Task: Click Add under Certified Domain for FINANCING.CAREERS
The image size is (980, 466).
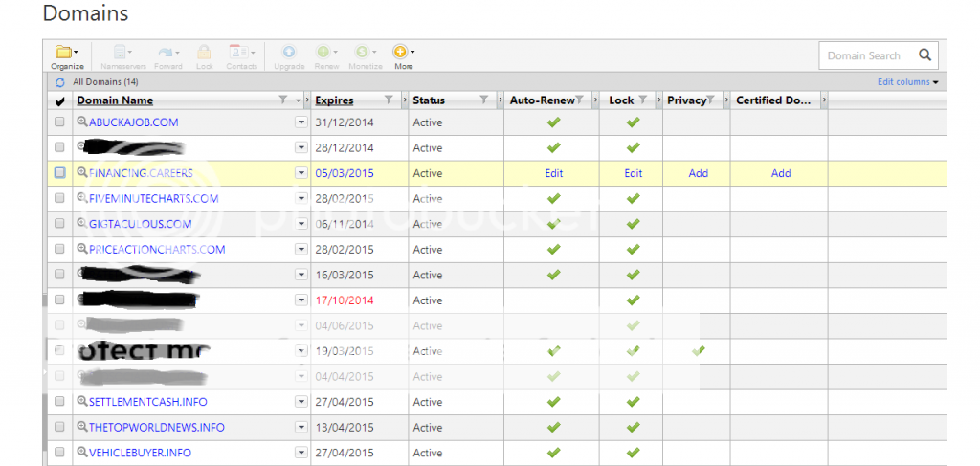Action: click(x=781, y=173)
